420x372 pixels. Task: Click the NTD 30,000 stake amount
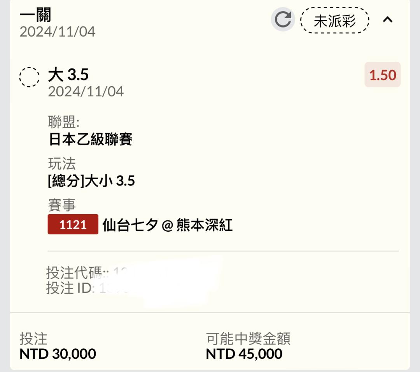click(58, 353)
